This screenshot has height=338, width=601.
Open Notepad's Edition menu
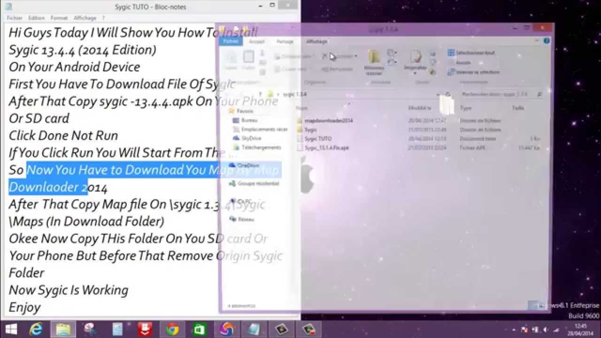(36, 18)
